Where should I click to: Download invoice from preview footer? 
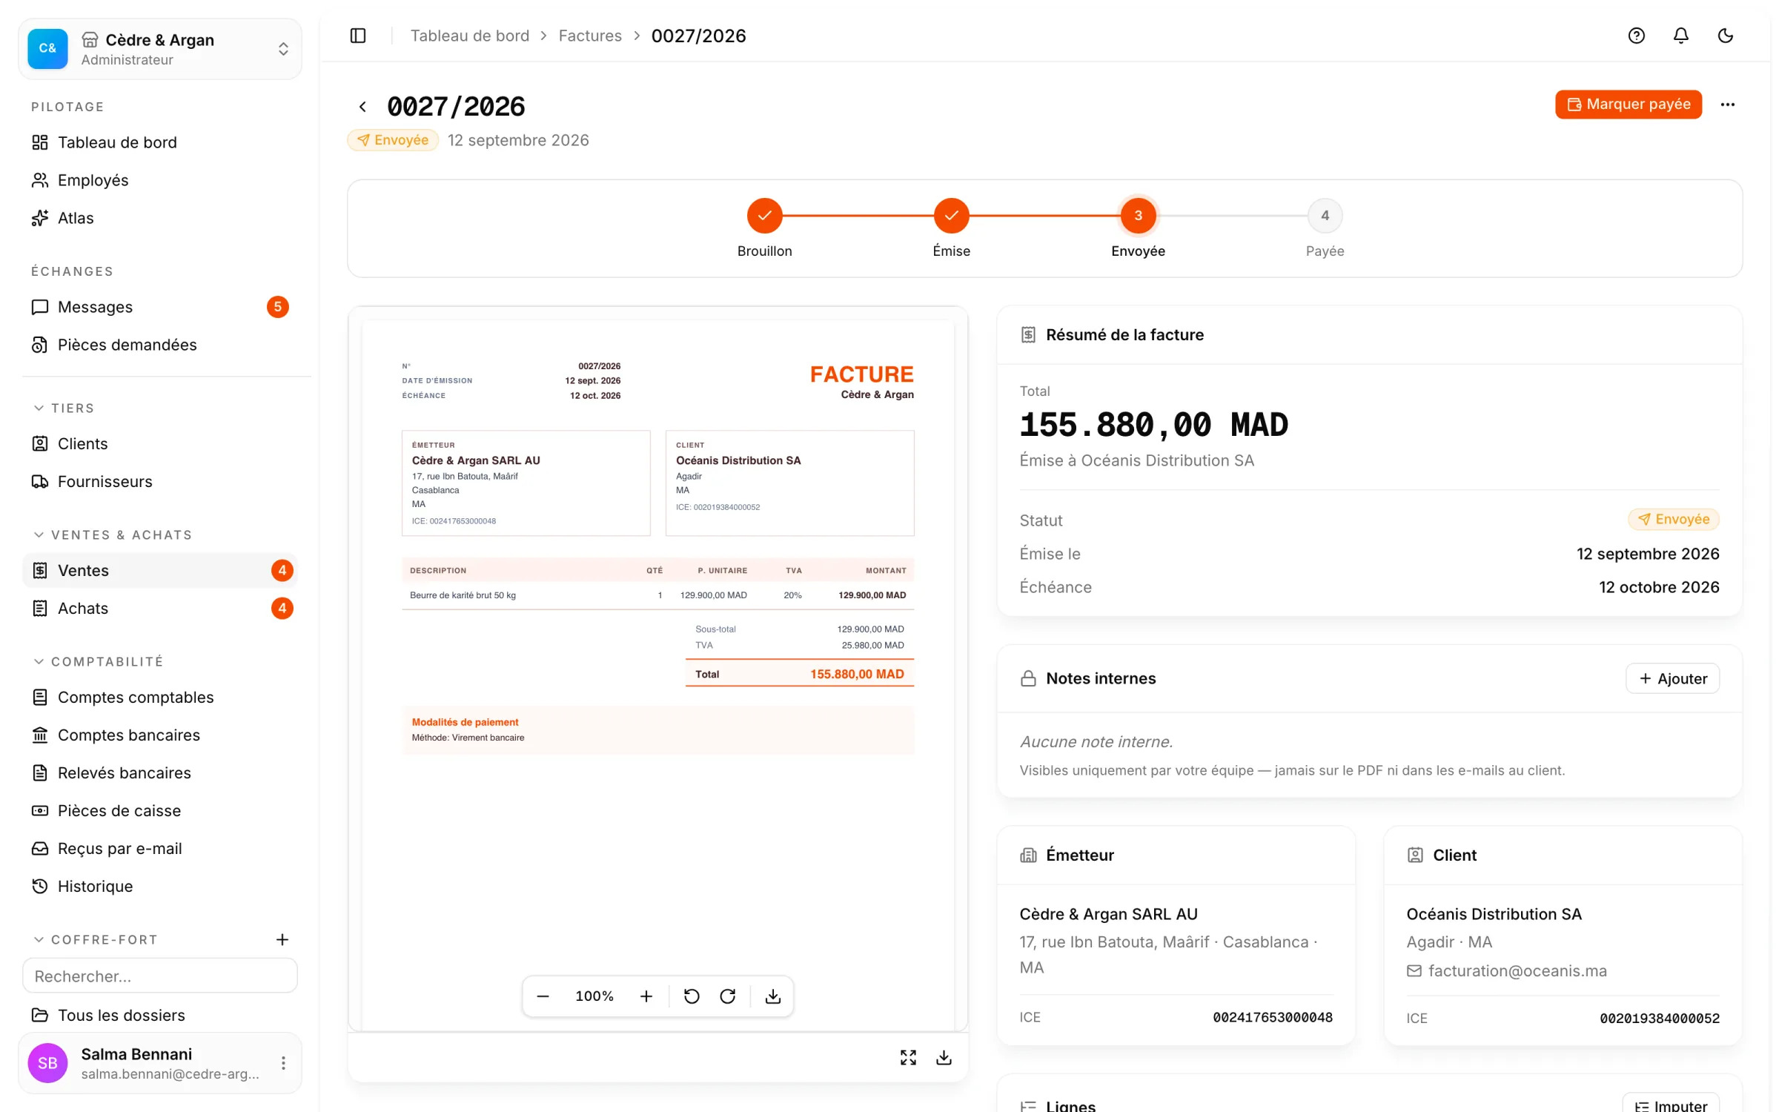944,1057
